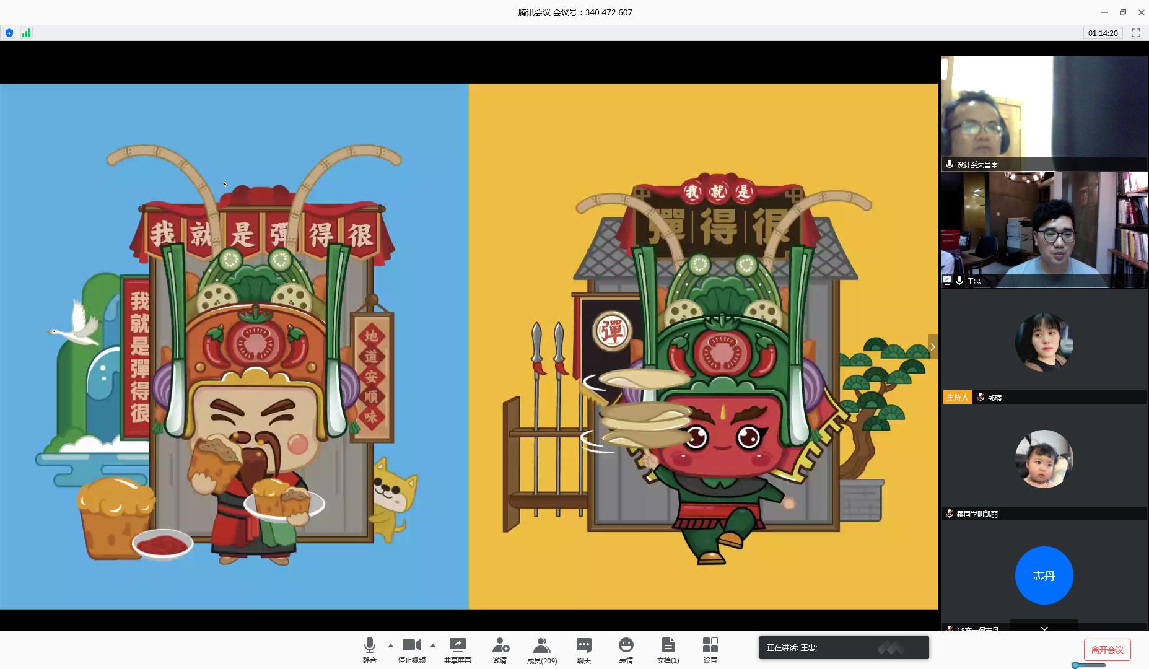Enter fullscreen mode via top-right icon
The height and width of the screenshot is (669, 1149).
(x=1136, y=33)
